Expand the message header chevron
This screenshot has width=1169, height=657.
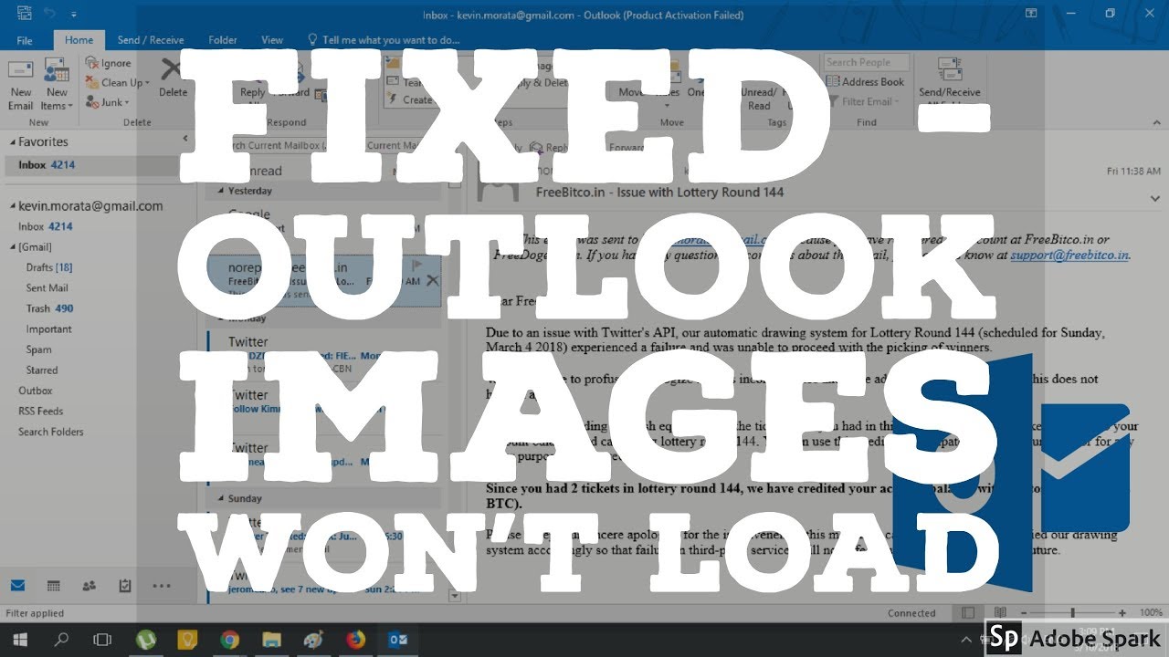pyautogui.click(x=1155, y=199)
